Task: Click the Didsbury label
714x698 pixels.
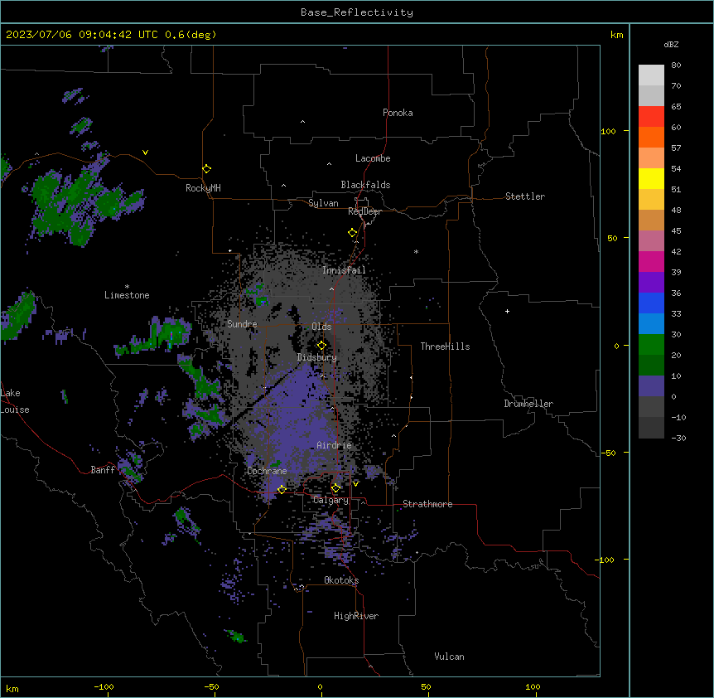Action: click(317, 357)
